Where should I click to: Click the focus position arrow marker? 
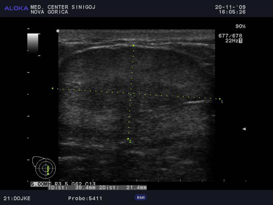click(244, 129)
